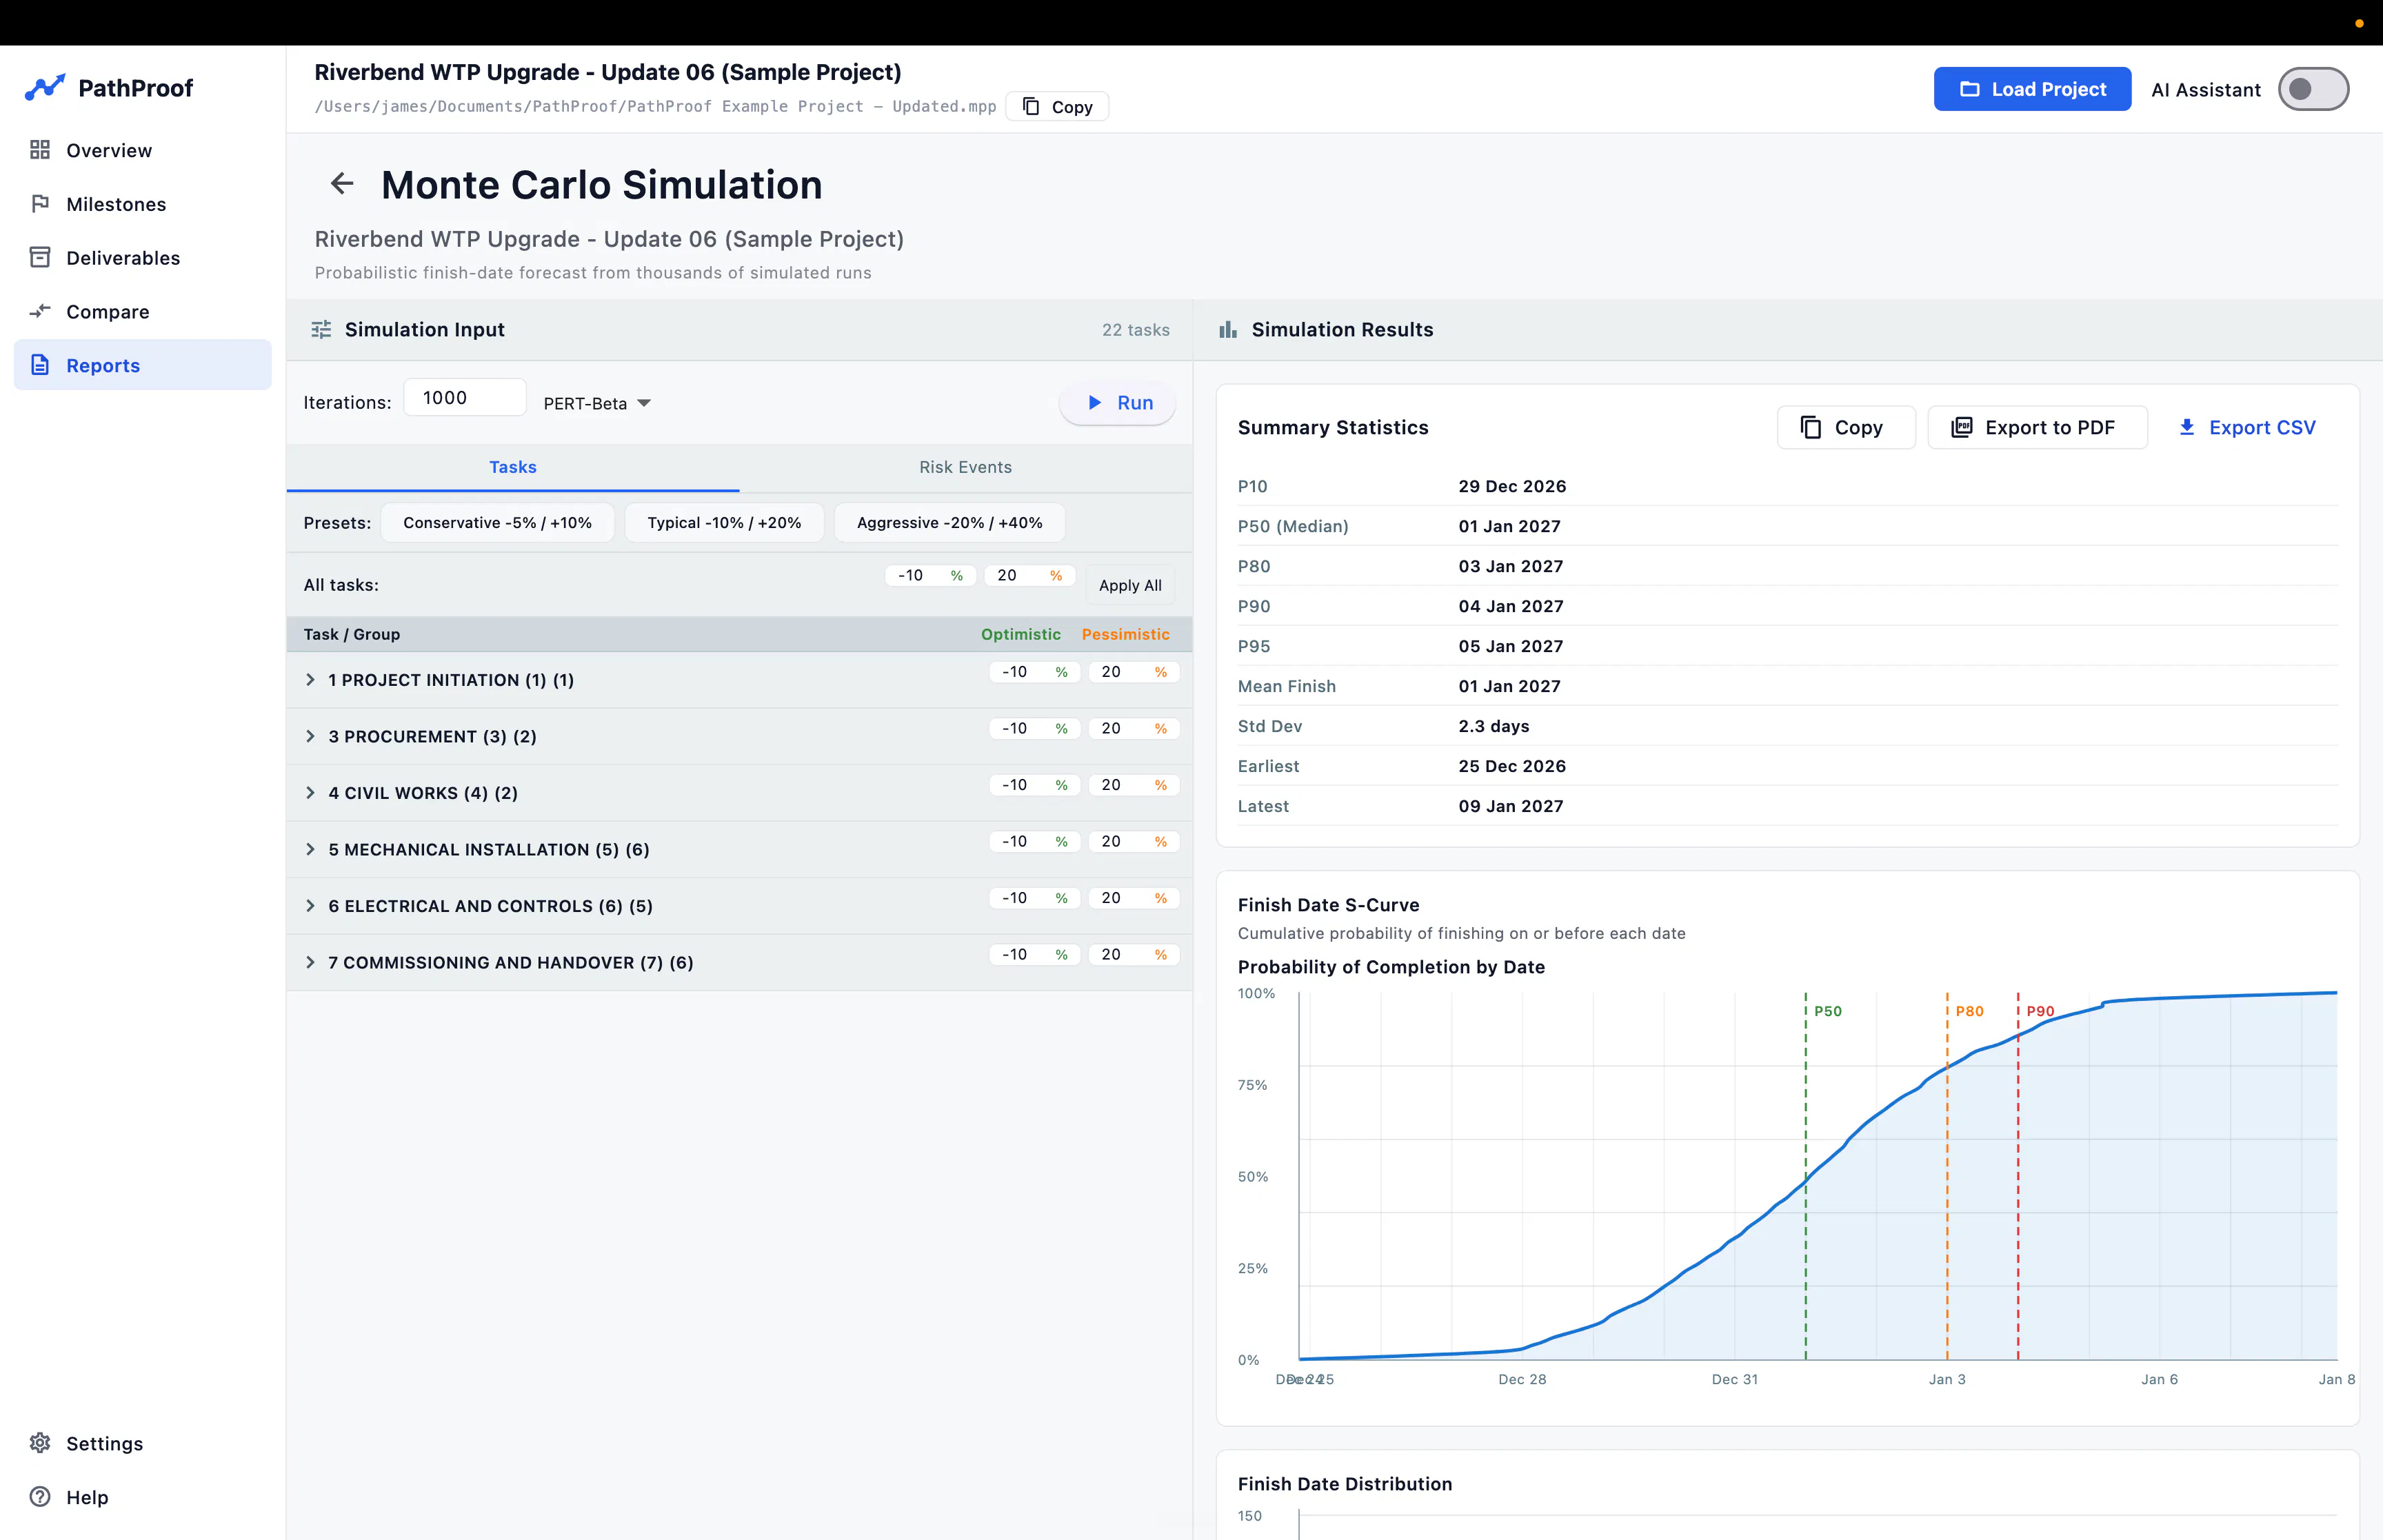Screen dimensions: 2383x1540
Task: Click pessimistic value for ELECTRICAL AND CONTROLS
Action: click(1133, 898)
